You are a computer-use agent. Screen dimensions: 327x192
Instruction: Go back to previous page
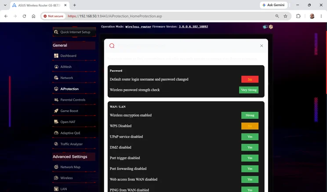click(6, 16)
